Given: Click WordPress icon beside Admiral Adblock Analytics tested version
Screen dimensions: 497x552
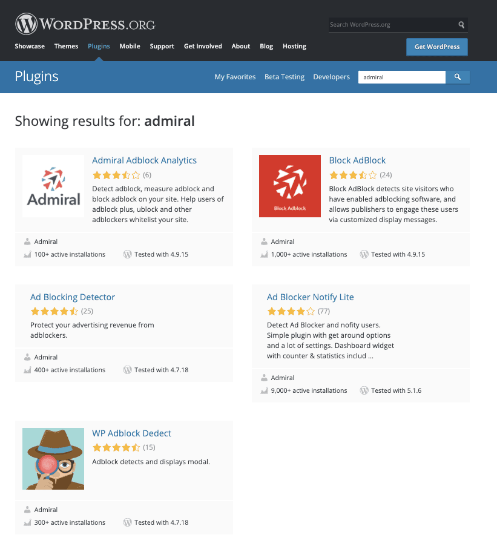Looking at the screenshot, I should coord(127,254).
